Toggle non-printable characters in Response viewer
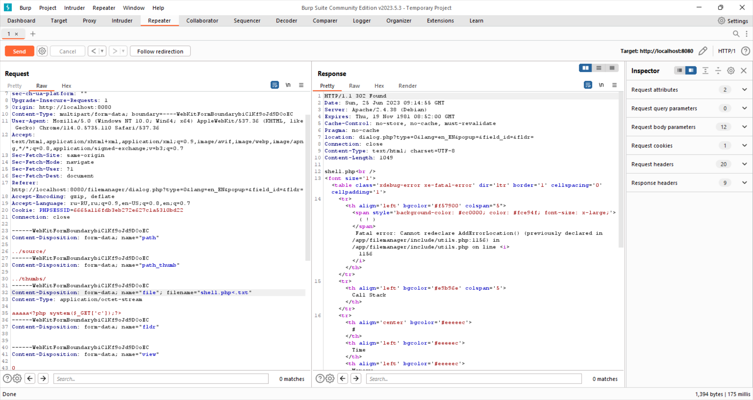The height and width of the screenshot is (400, 753). (x=601, y=85)
